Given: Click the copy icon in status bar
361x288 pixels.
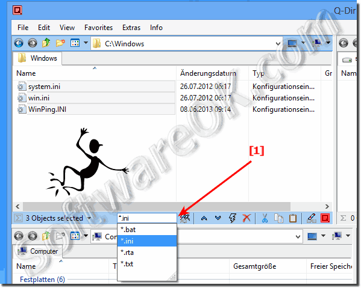Looking at the screenshot, I should (x=278, y=218).
